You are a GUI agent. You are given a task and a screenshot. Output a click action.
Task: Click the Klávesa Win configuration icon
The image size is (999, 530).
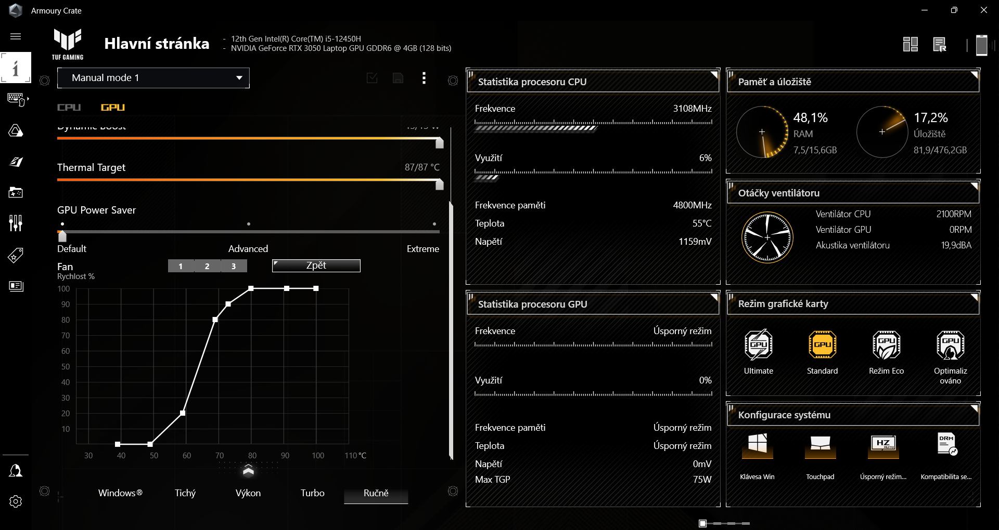pyautogui.click(x=757, y=445)
